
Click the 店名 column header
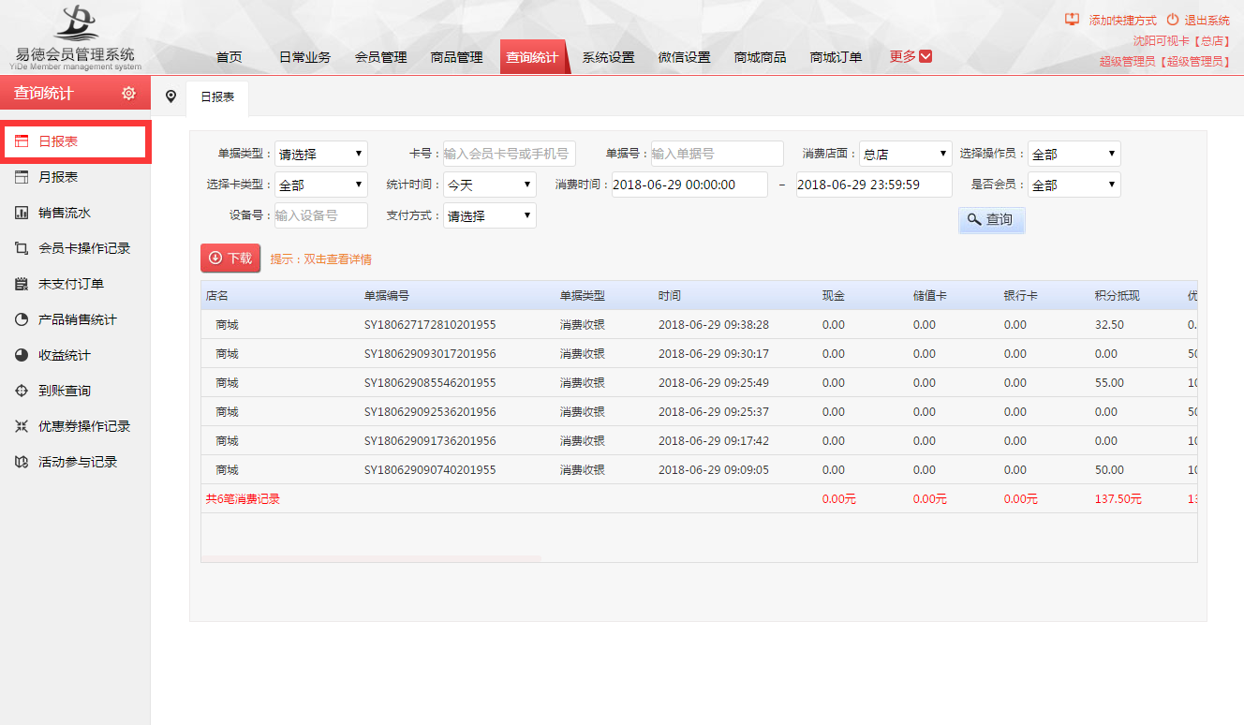click(x=217, y=295)
